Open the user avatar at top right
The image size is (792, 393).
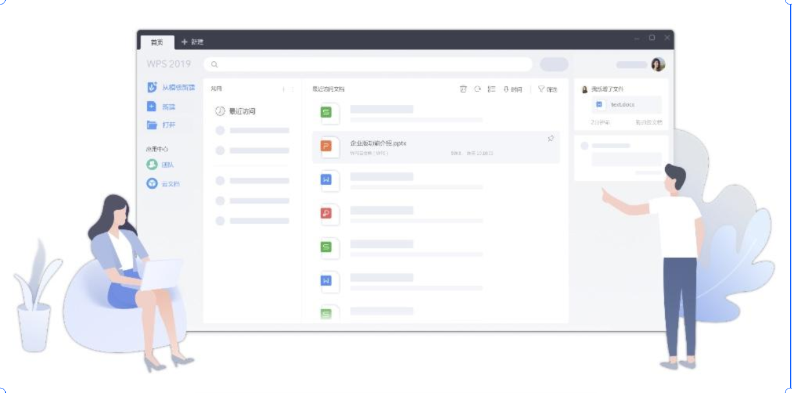[658, 64]
